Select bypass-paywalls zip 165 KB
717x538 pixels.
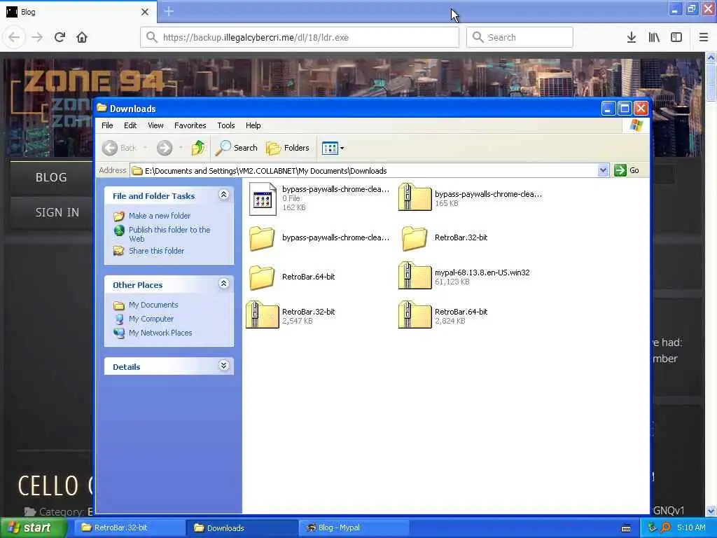[x=470, y=198]
